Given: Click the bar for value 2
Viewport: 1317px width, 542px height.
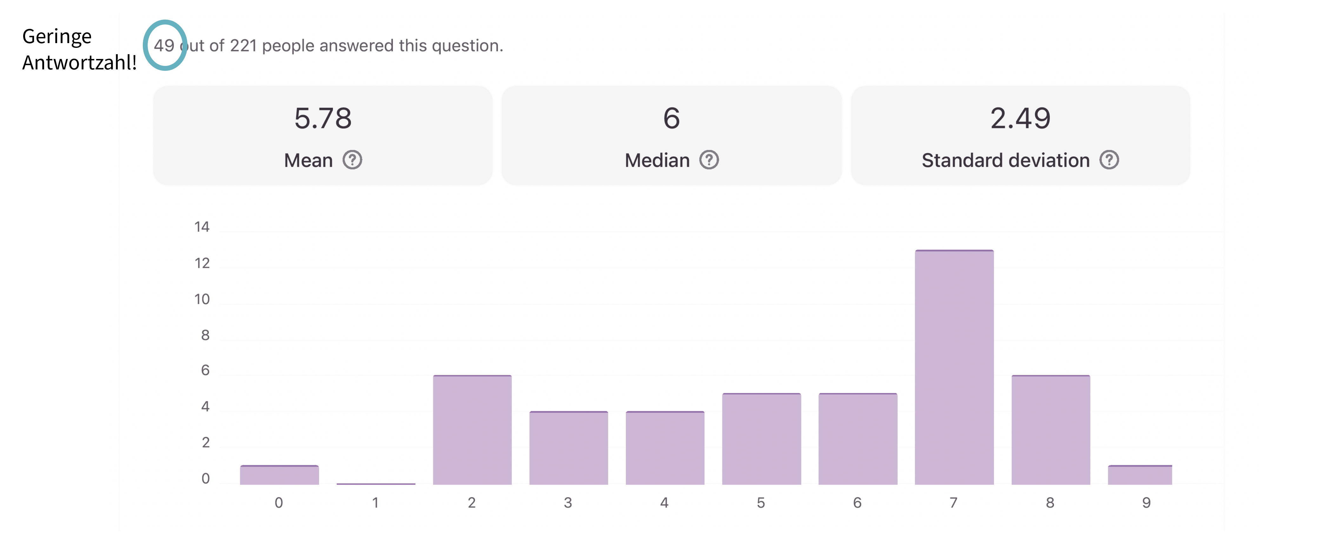Looking at the screenshot, I should point(472,430).
